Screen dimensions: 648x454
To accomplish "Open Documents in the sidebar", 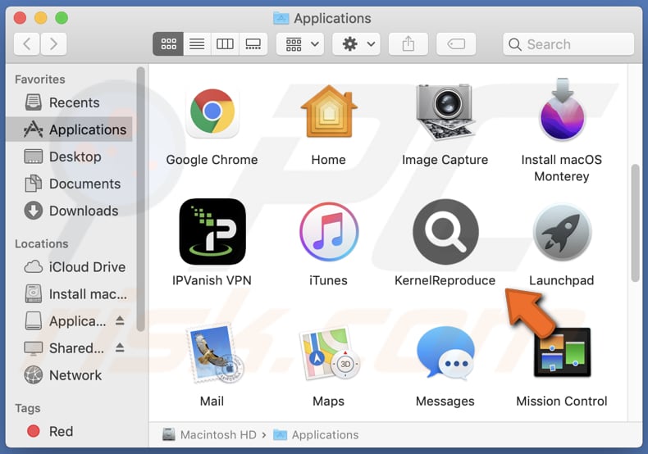I will pyautogui.click(x=70, y=184).
